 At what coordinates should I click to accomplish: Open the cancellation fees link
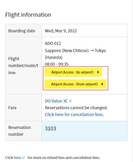(74, 115)
